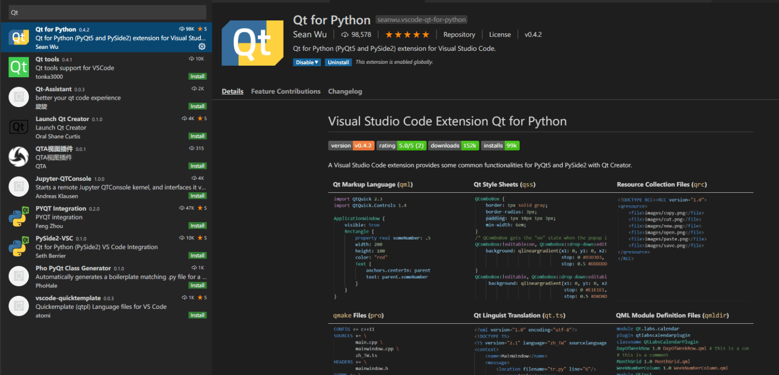Click the QSS stylesheet code sample
779x375 pixels.
pyautogui.click(x=541, y=248)
